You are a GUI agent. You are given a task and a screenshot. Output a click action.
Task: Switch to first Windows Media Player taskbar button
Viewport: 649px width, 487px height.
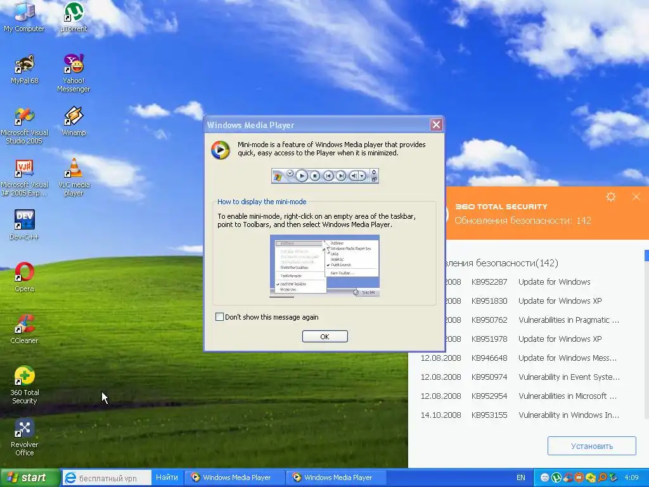[x=235, y=478]
